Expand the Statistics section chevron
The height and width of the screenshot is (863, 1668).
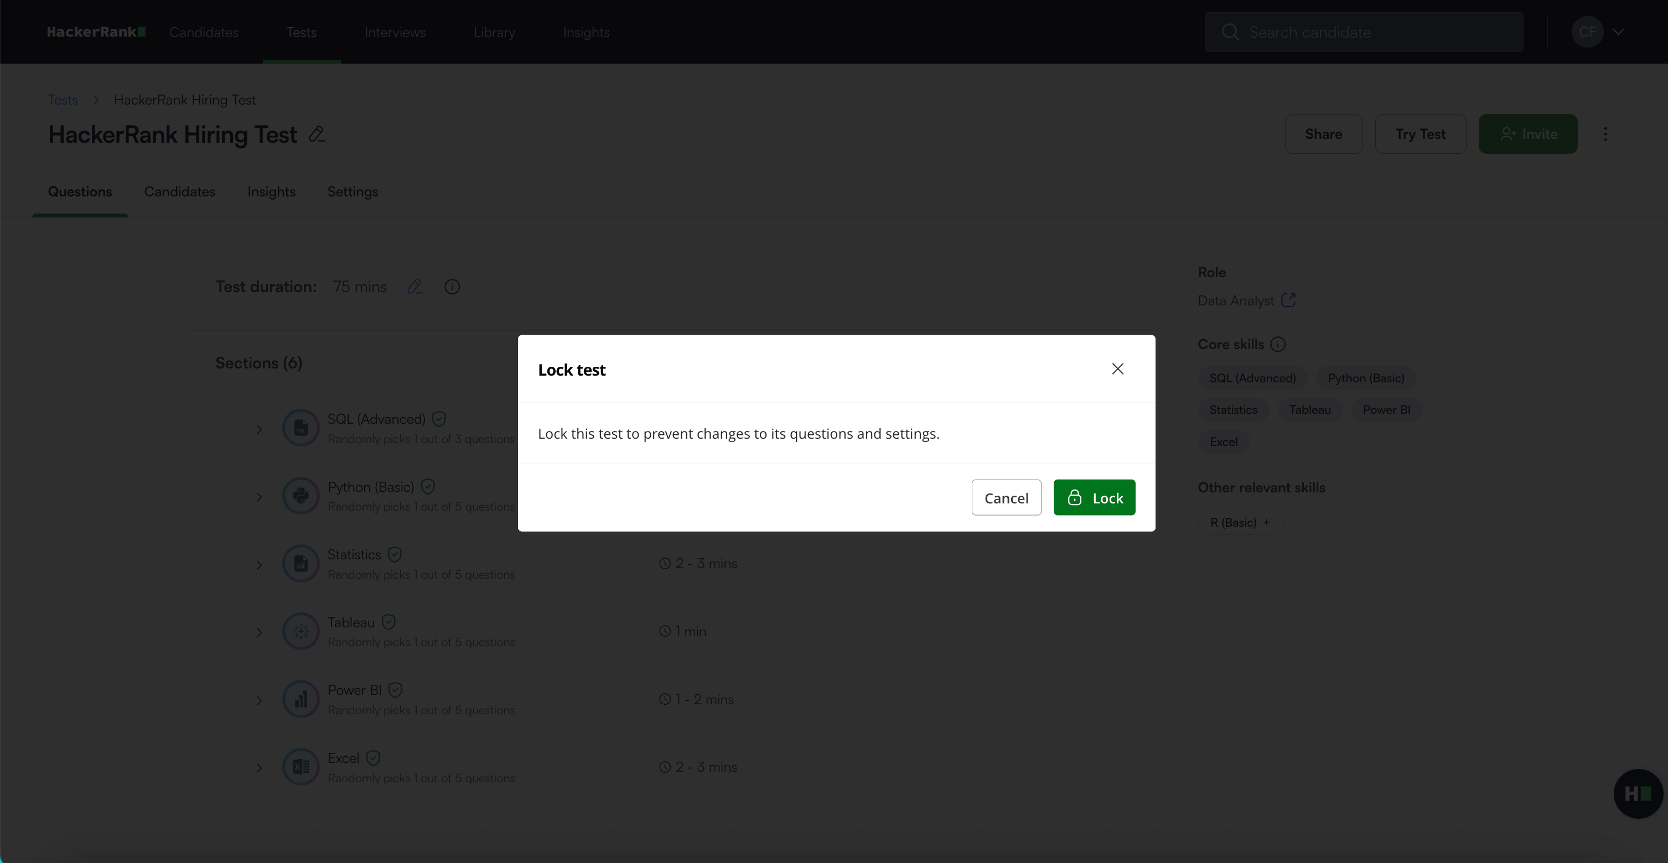point(259,564)
